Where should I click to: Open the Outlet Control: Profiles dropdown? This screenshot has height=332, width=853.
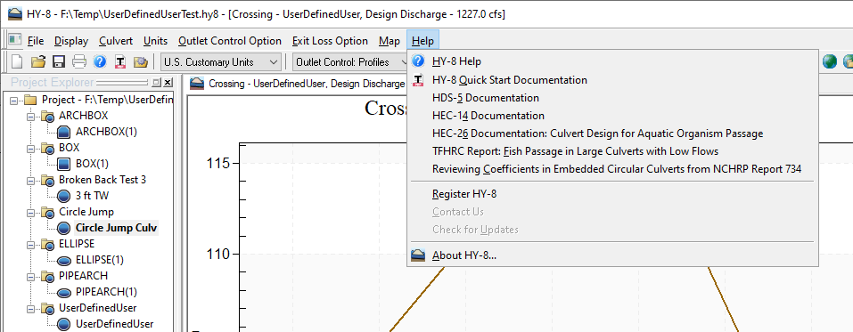[x=350, y=62]
